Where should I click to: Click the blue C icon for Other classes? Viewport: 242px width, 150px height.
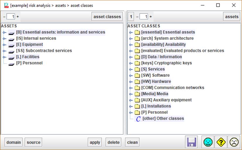(138, 119)
